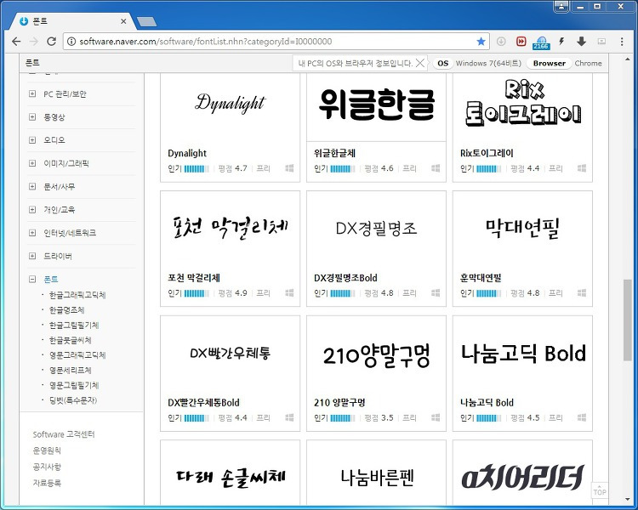Image resolution: width=638 pixels, height=510 pixels.
Task: Click the OS label badge in header
Action: pyautogui.click(x=442, y=64)
